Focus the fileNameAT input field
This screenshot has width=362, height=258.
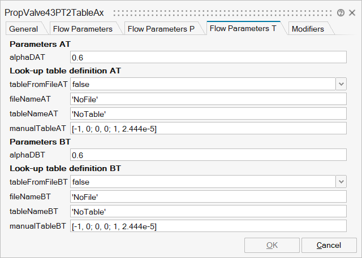(x=208, y=99)
